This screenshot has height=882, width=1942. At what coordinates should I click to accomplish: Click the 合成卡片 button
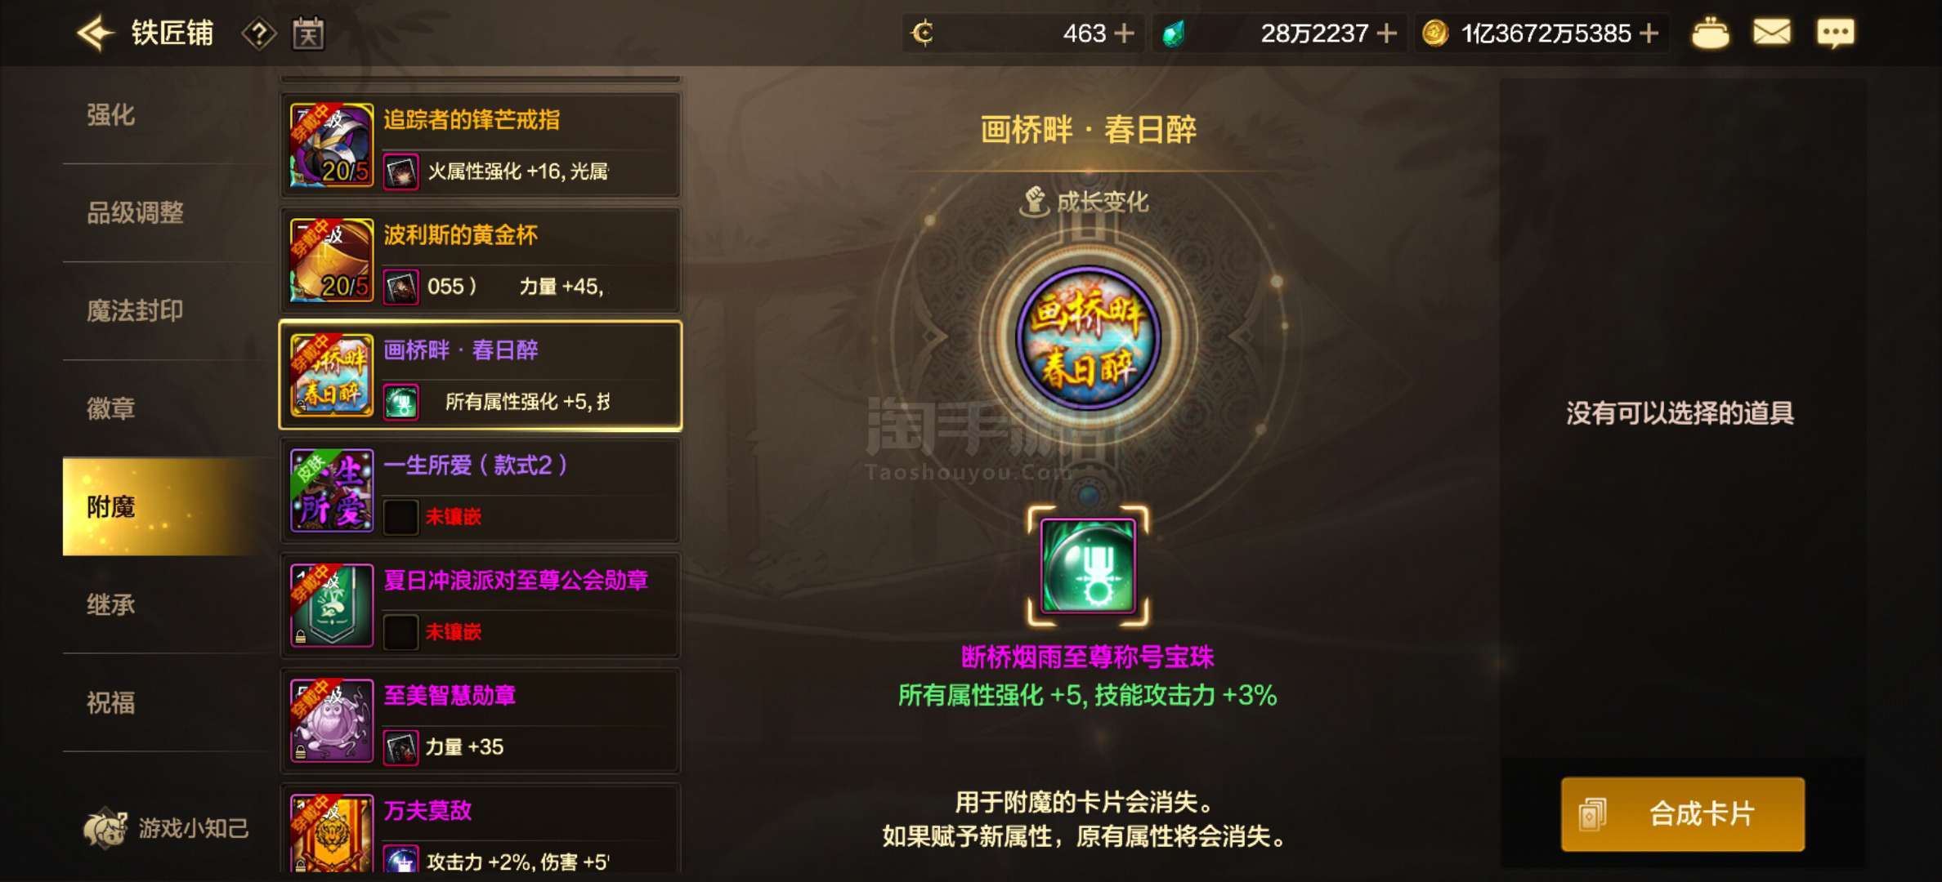point(1683,814)
